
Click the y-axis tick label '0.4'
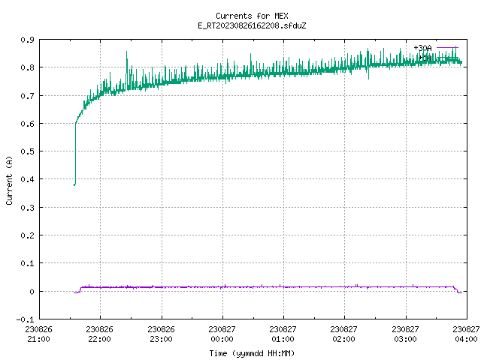click(x=27, y=179)
